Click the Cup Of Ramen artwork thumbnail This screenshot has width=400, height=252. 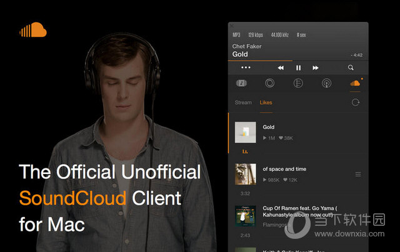pos(246,216)
